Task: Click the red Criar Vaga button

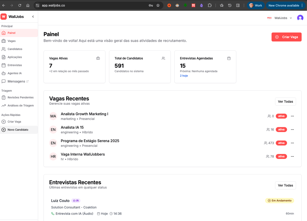Action: click(287, 37)
